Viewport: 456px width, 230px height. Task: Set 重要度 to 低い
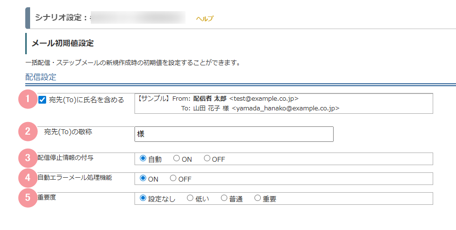(x=190, y=198)
